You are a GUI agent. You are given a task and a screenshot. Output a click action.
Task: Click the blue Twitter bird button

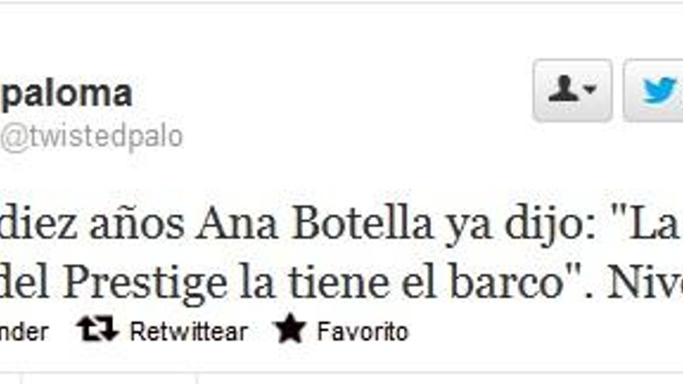(x=654, y=90)
